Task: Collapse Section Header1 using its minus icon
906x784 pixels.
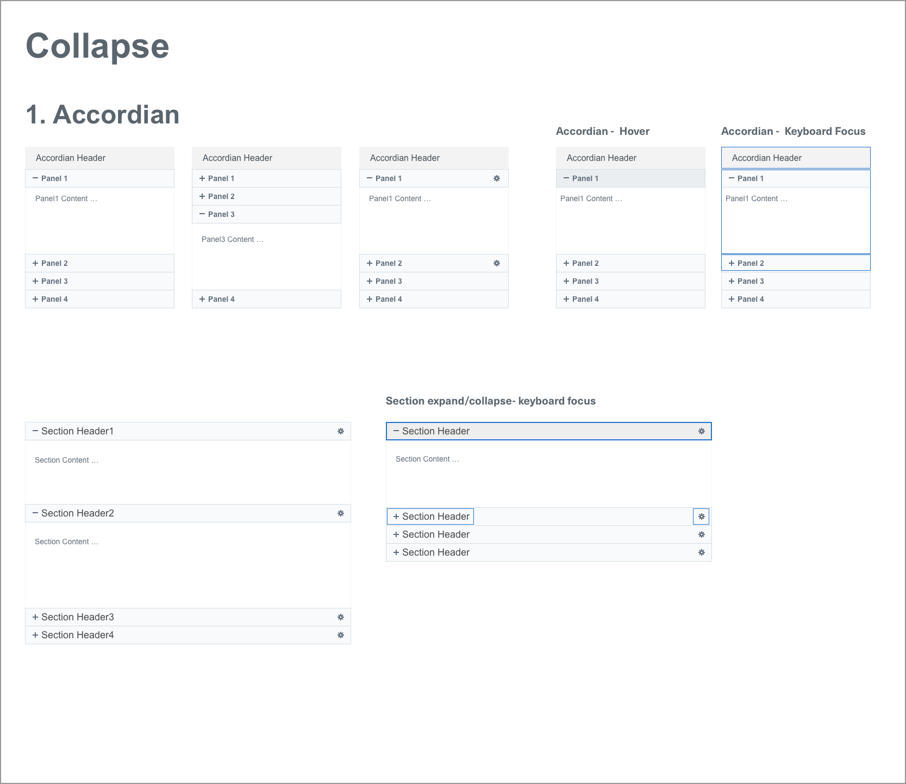Action: pyautogui.click(x=35, y=431)
